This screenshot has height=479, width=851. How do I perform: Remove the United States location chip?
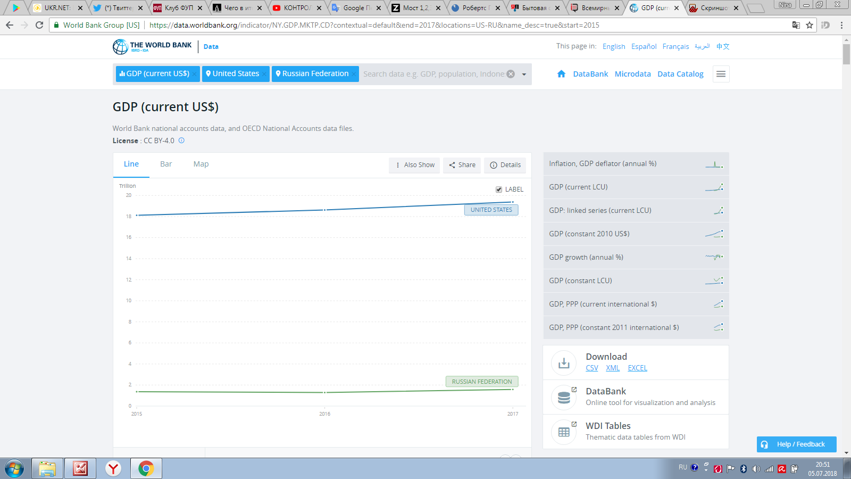coord(264,74)
